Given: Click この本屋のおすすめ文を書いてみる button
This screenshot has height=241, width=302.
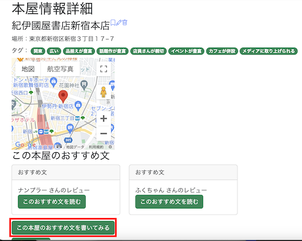Looking at the screenshot, I should click(63, 228).
